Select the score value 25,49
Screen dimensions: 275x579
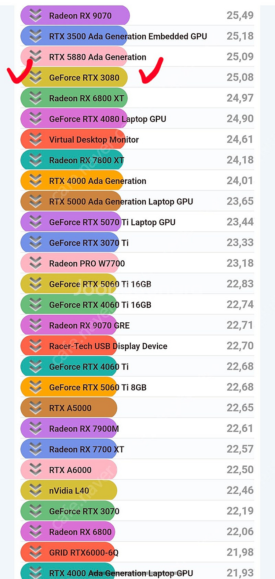pyautogui.click(x=240, y=15)
